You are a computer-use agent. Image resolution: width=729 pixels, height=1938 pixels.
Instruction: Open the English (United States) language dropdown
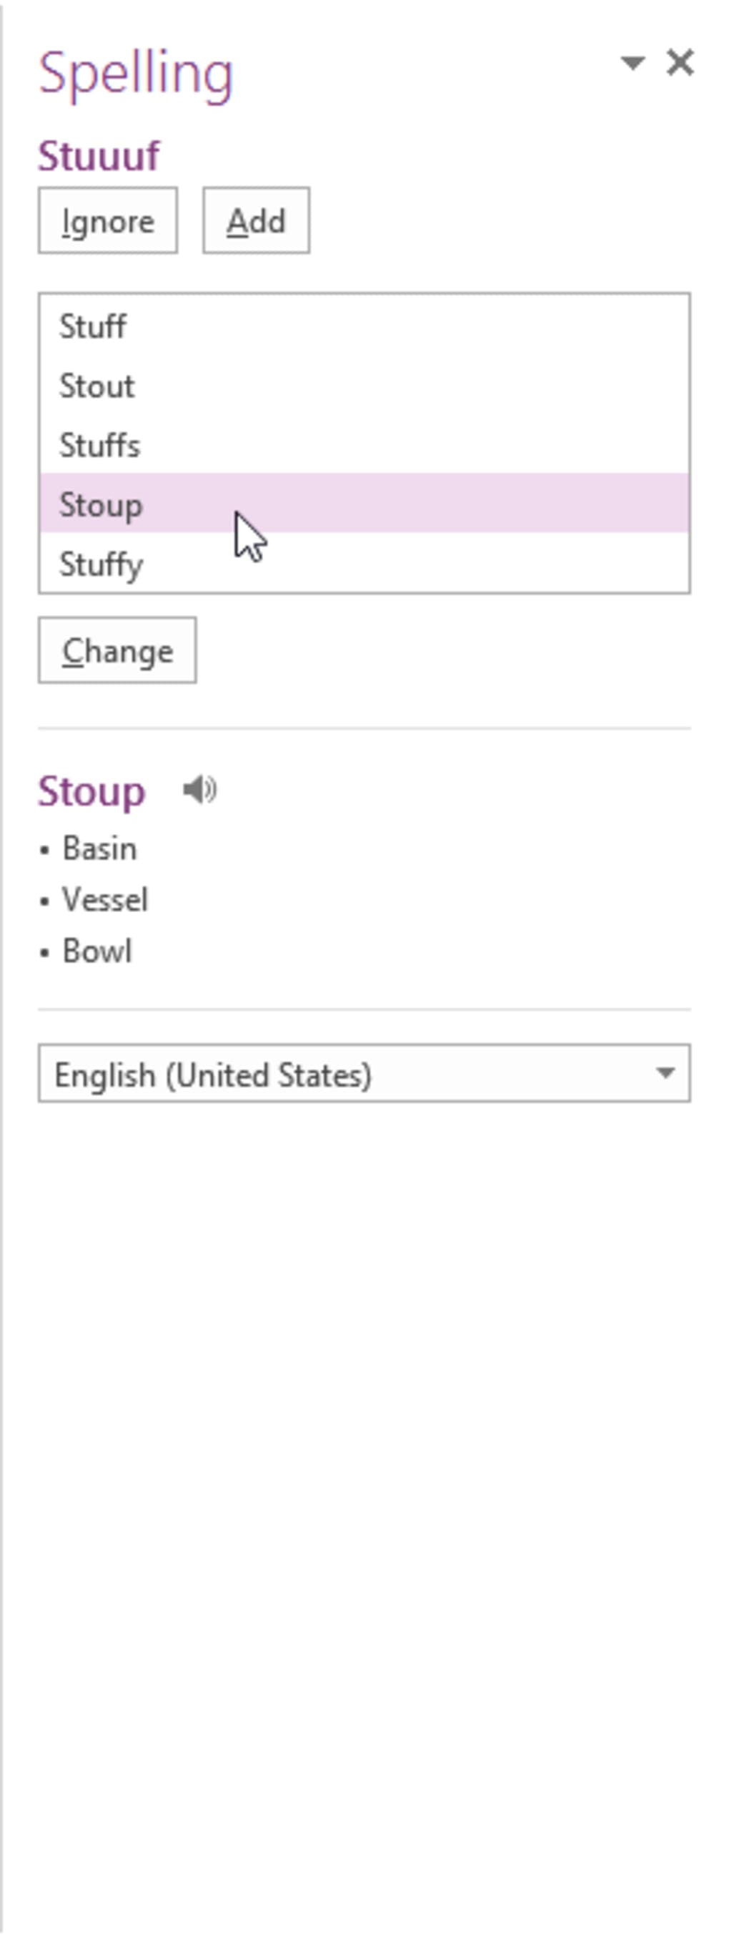366,1075
